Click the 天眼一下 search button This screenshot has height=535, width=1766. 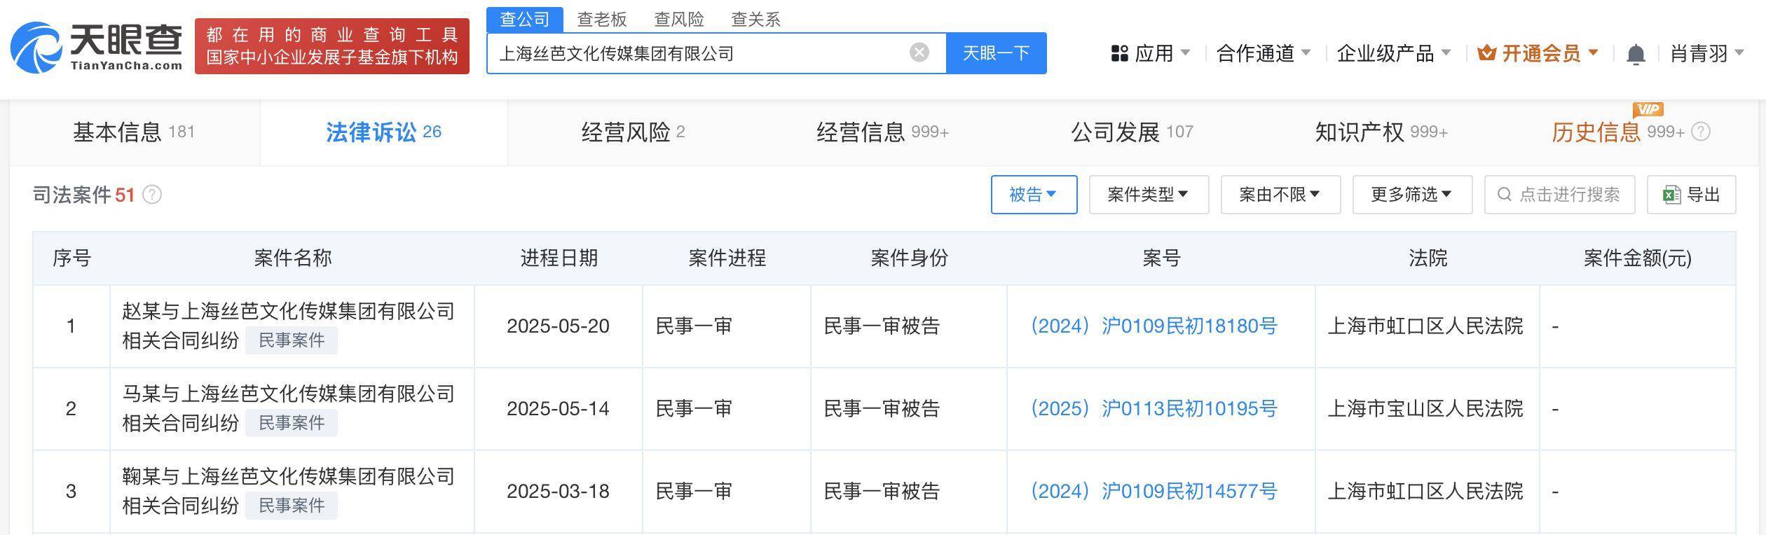[996, 53]
